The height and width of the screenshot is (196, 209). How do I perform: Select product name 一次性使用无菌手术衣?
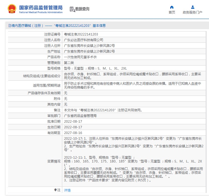tap(80, 57)
